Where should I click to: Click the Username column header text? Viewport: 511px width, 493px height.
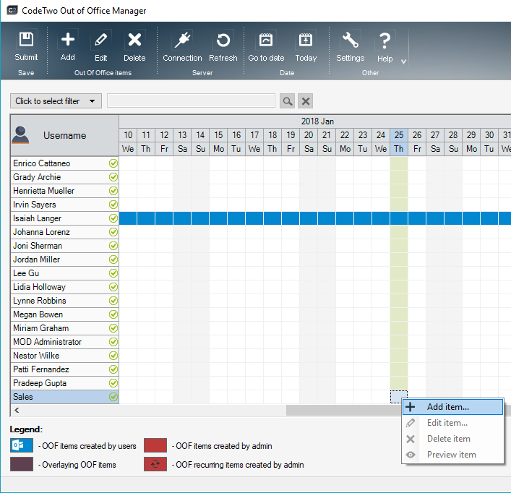[65, 136]
